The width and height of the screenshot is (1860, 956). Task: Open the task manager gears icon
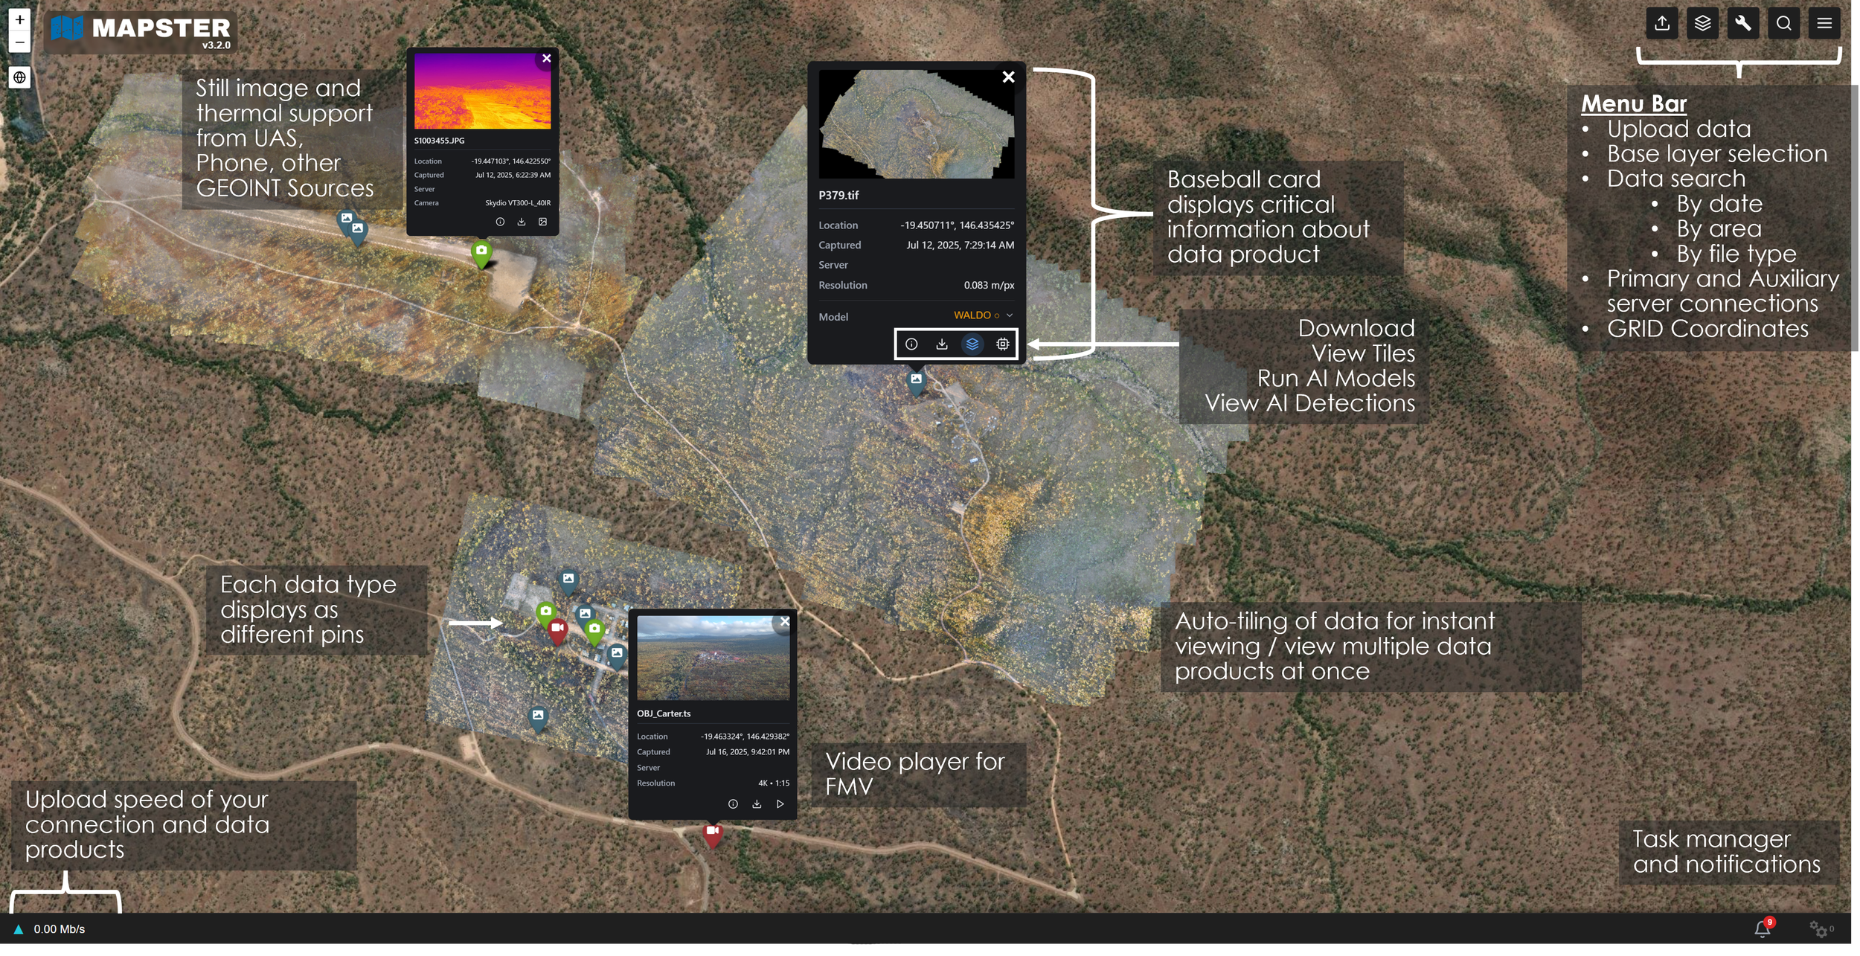point(1818,929)
